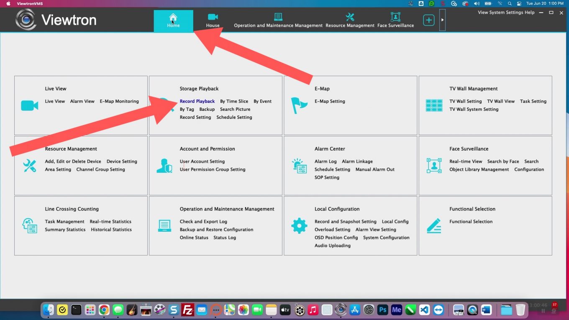Click the TV Wall Management grid icon
This screenshot has width=569, height=320.
(x=434, y=105)
